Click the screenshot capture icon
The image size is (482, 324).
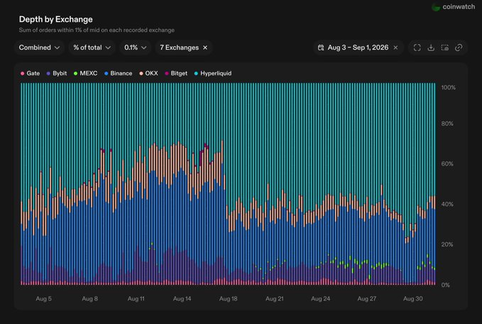click(x=445, y=48)
